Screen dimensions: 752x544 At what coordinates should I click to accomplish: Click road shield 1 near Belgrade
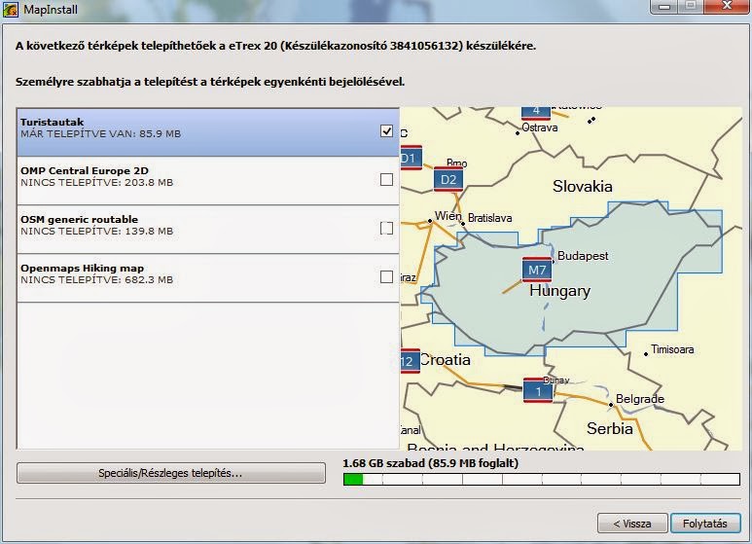click(x=538, y=391)
